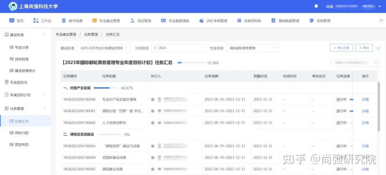Click task title 人才培养创新性

pos(114,123)
